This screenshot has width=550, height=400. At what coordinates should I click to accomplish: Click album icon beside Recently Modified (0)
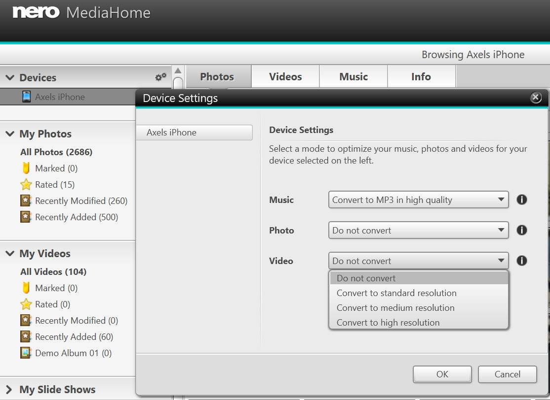pyautogui.click(x=26, y=321)
